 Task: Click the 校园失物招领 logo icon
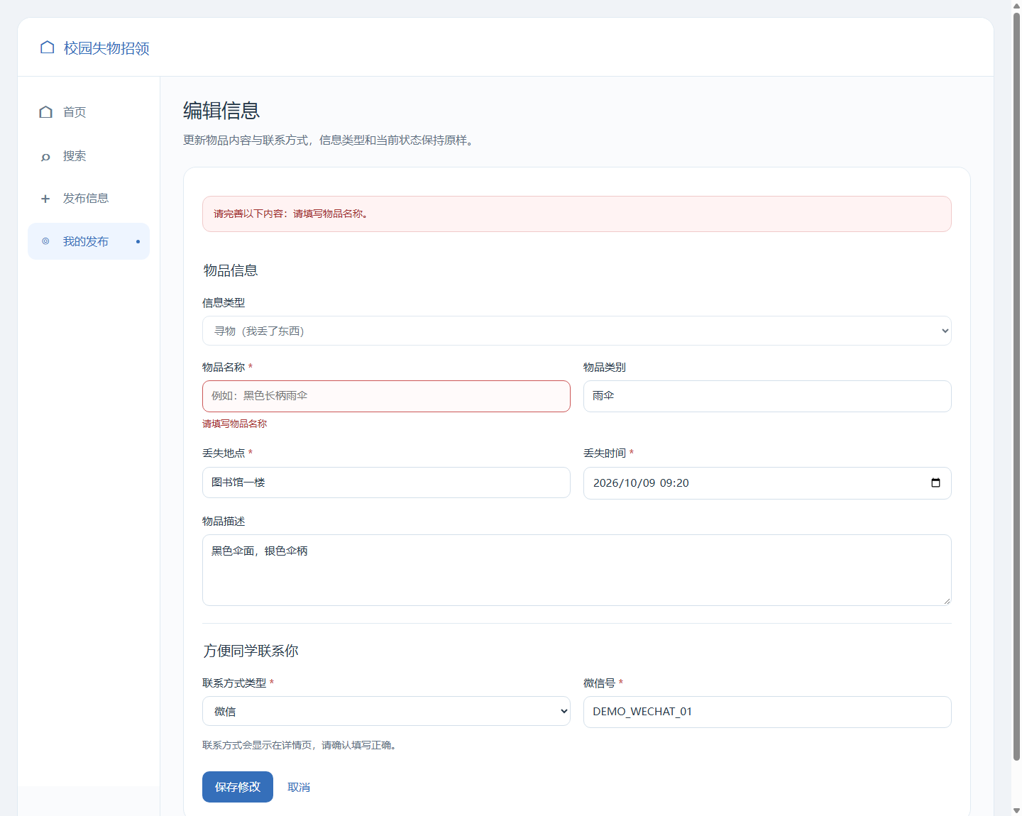point(48,48)
